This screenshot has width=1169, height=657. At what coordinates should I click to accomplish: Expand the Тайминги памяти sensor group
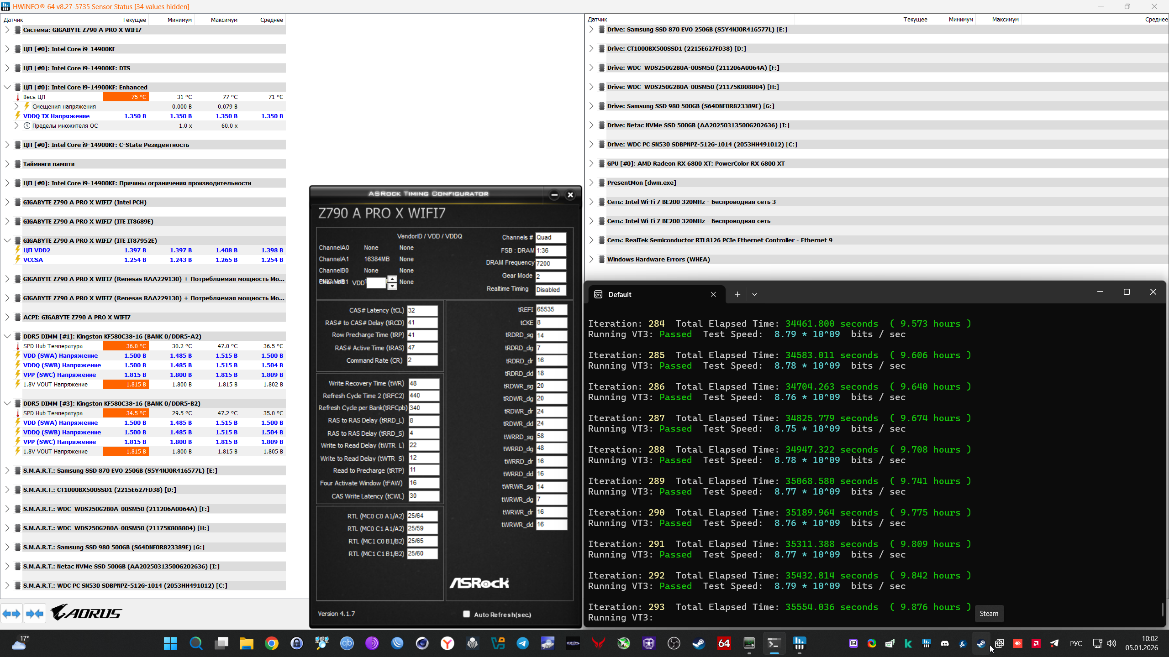point(7,164)
